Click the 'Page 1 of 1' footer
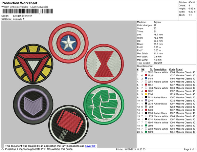This screenshot has height=152, width=197. (189, 149)
